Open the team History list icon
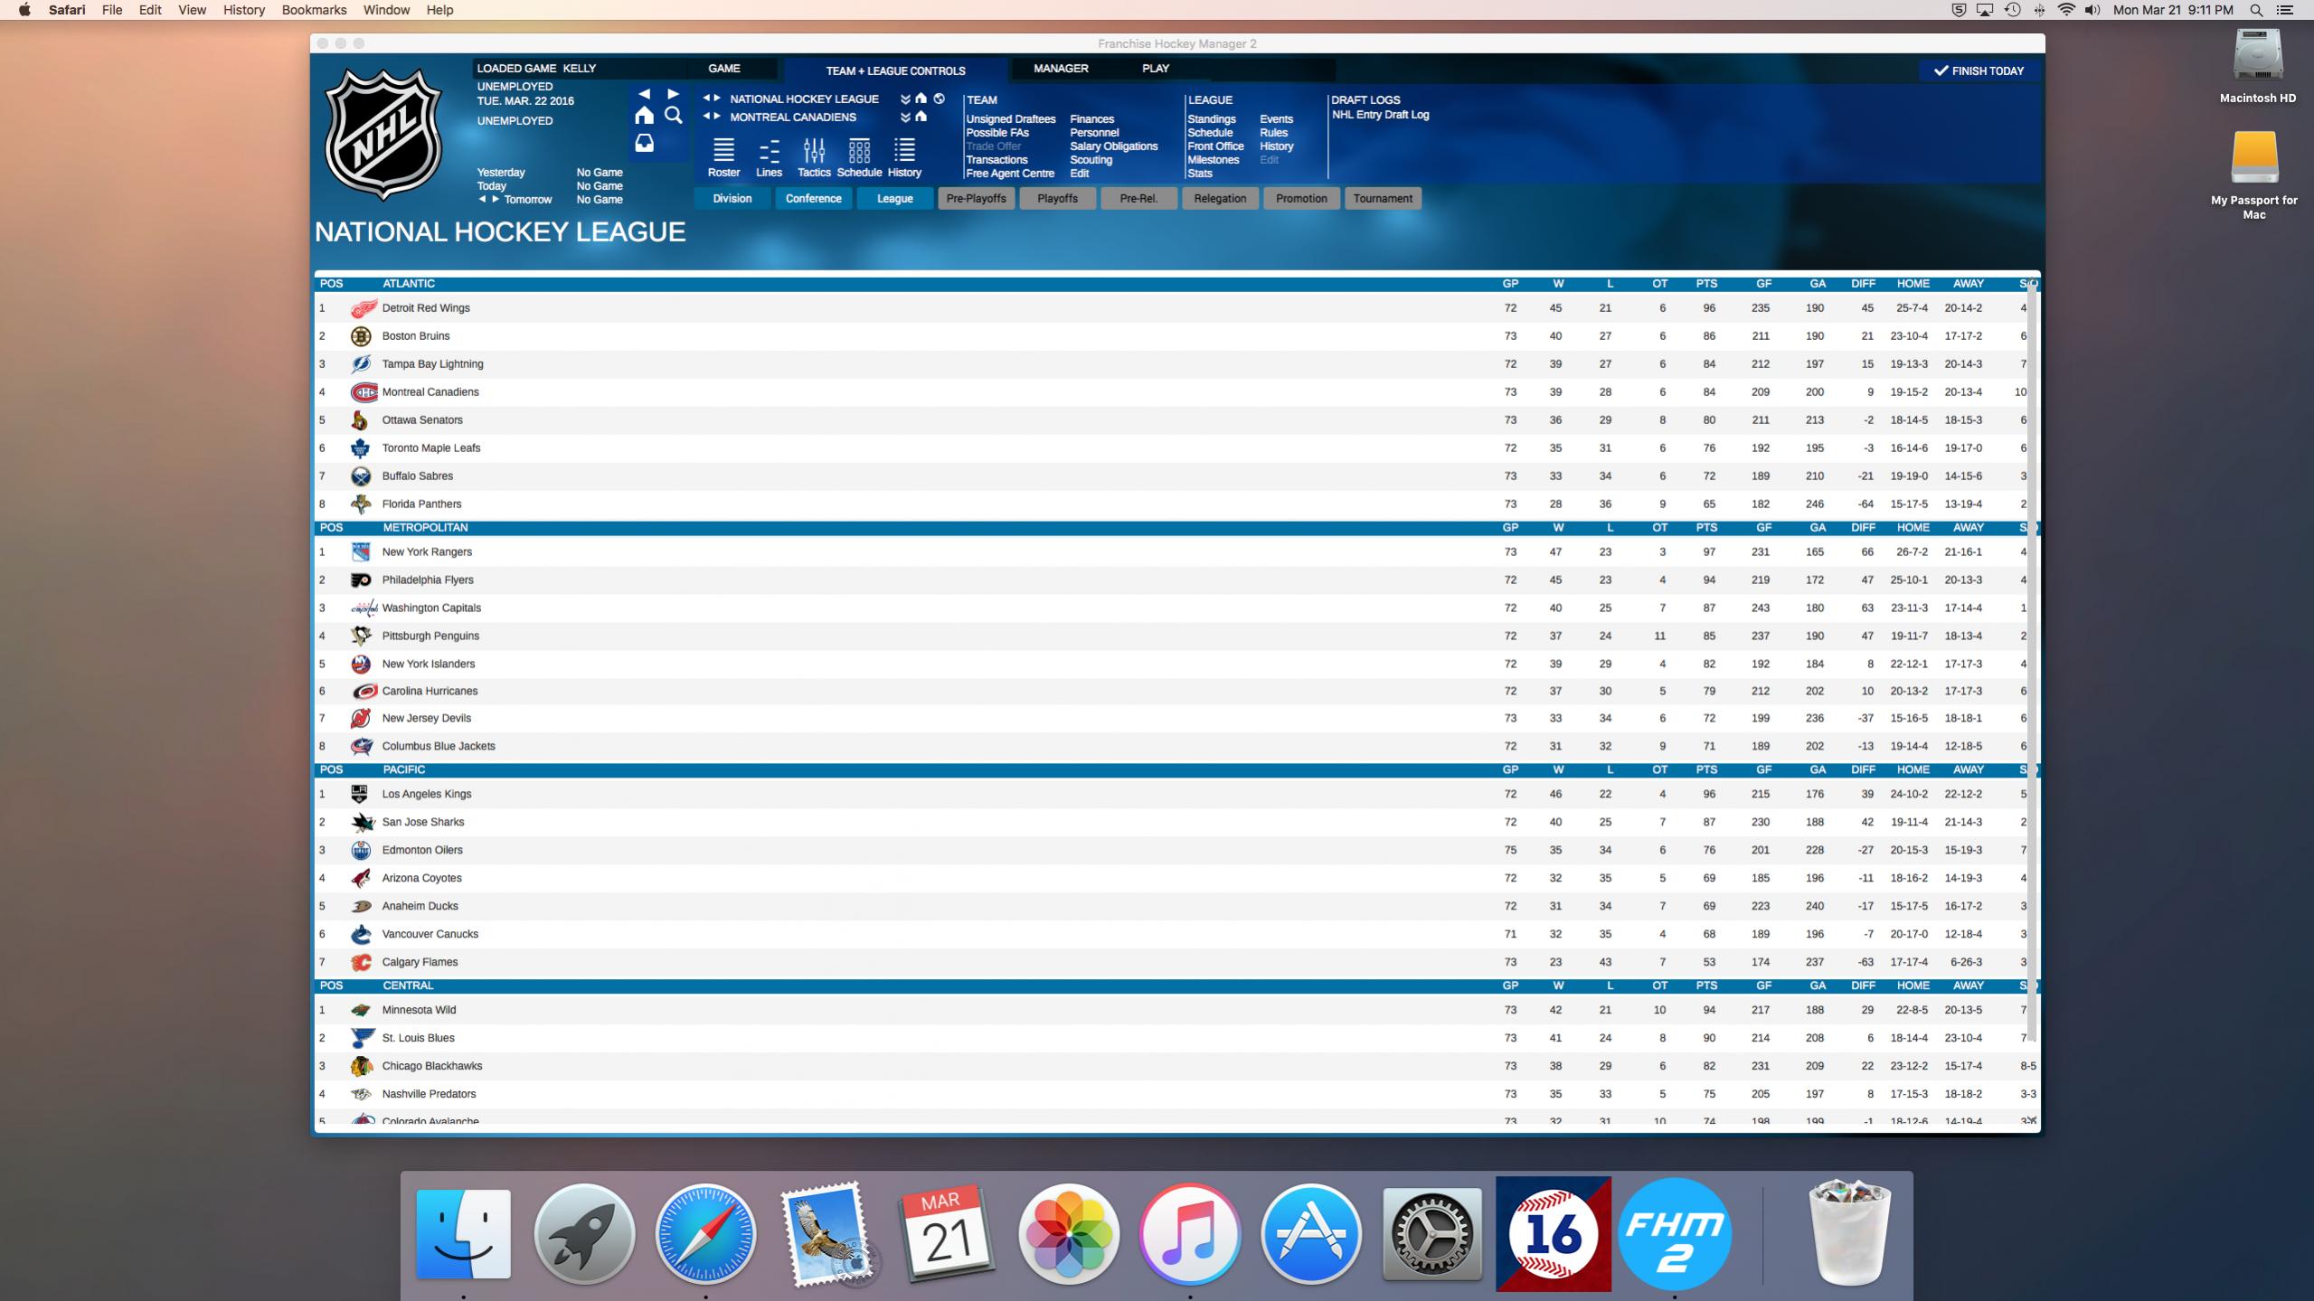The height and width of the screenshot is (1301, 2314). [x=904, y=157]
